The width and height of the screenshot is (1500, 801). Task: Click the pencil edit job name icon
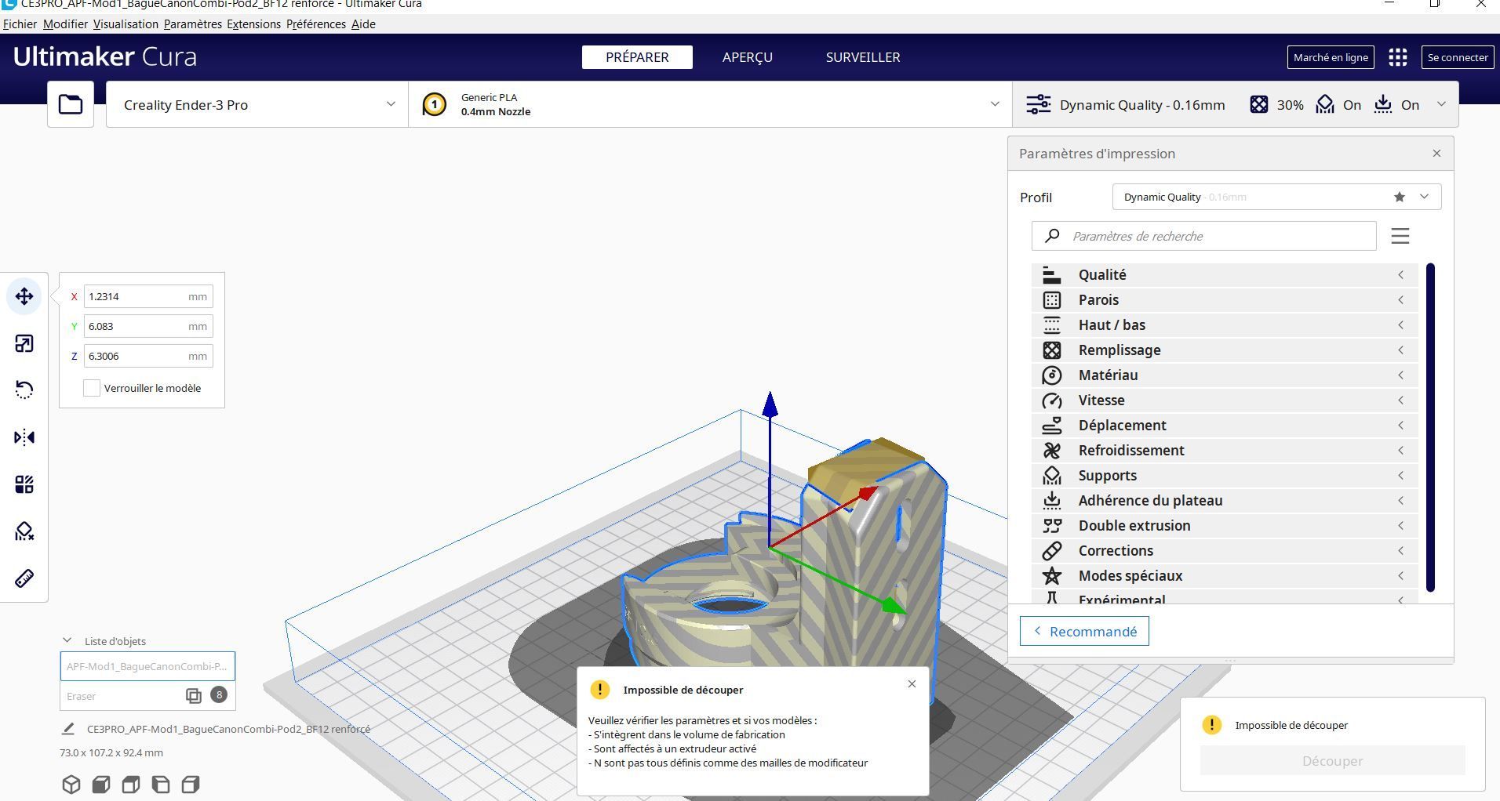68,729
